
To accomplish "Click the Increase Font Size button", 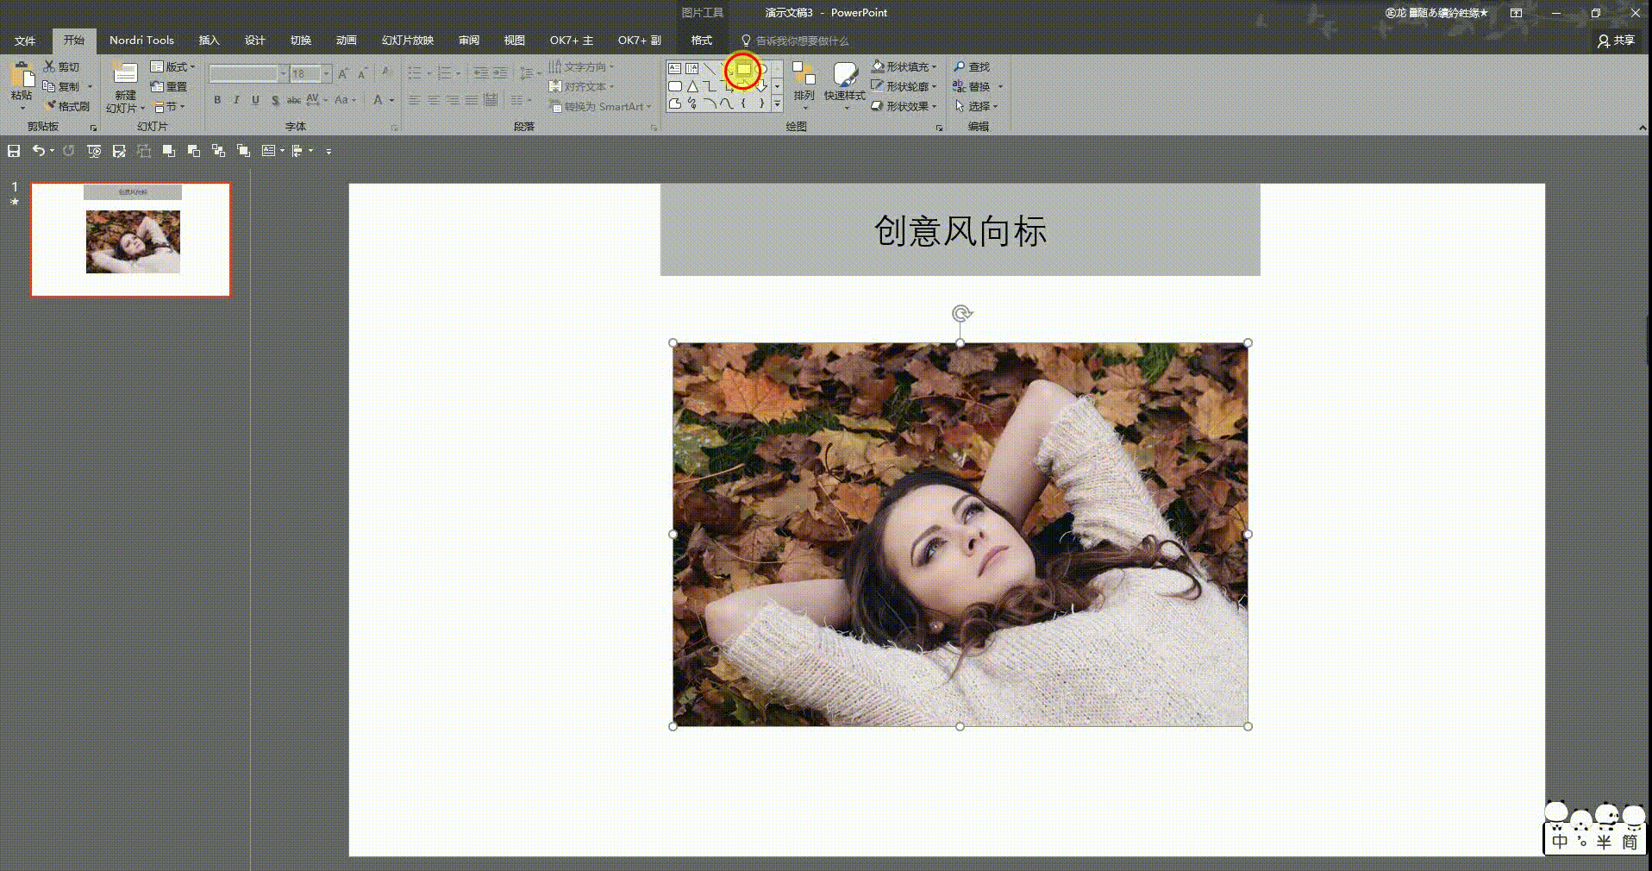I will click(x=343, y=74).
